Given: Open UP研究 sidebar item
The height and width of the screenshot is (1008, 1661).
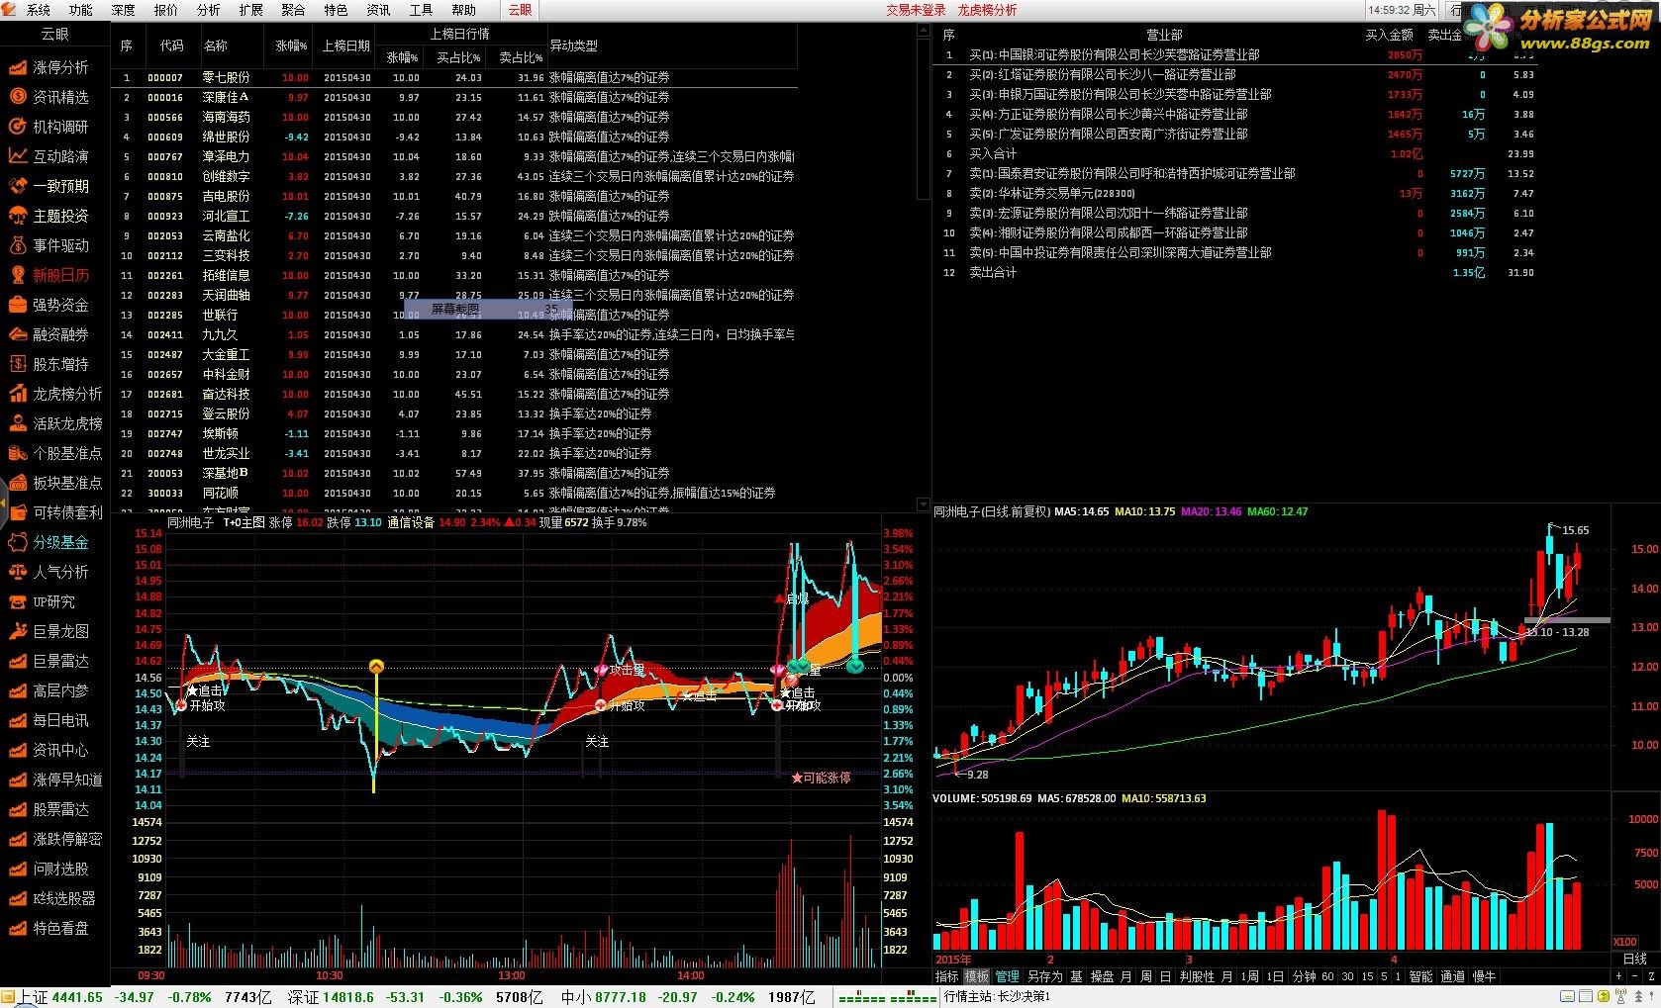Looking at the screenshot, I should click(44, 601).
